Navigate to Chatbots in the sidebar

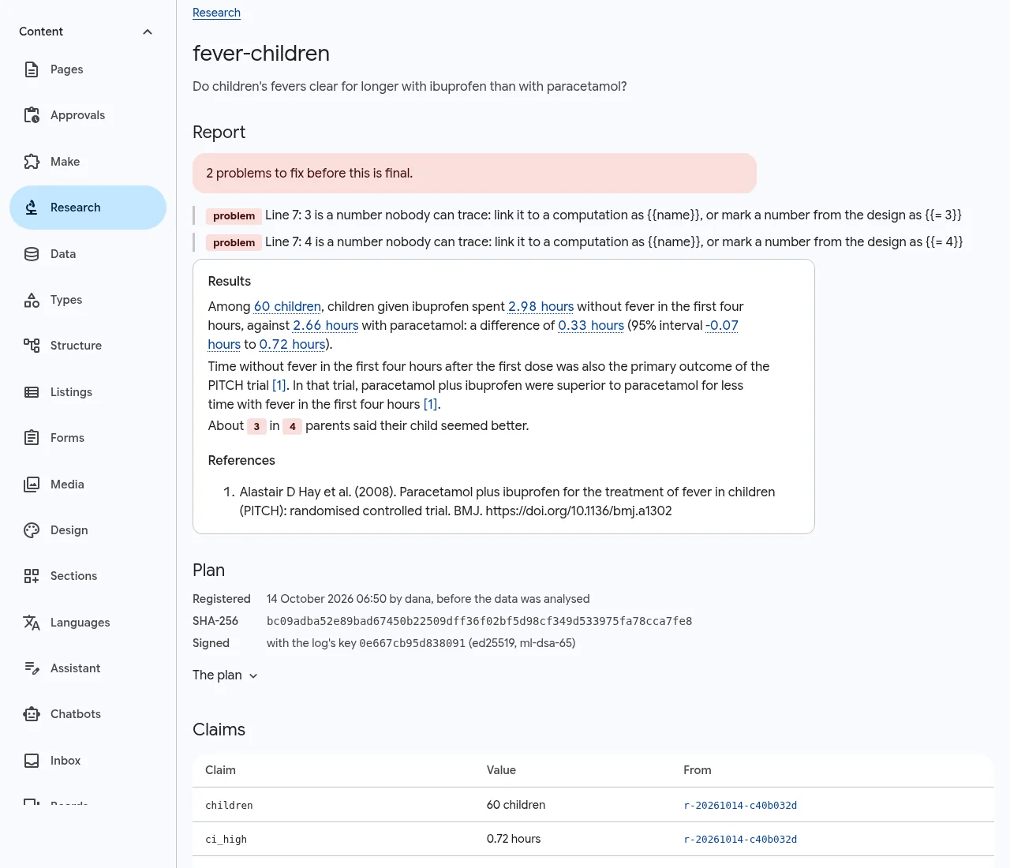[x=88, y=714]
